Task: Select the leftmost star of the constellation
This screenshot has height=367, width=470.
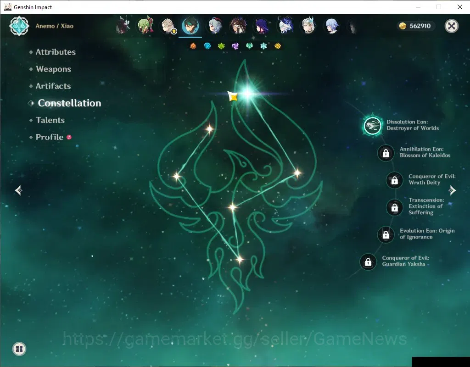Action: tap(177, 176)
